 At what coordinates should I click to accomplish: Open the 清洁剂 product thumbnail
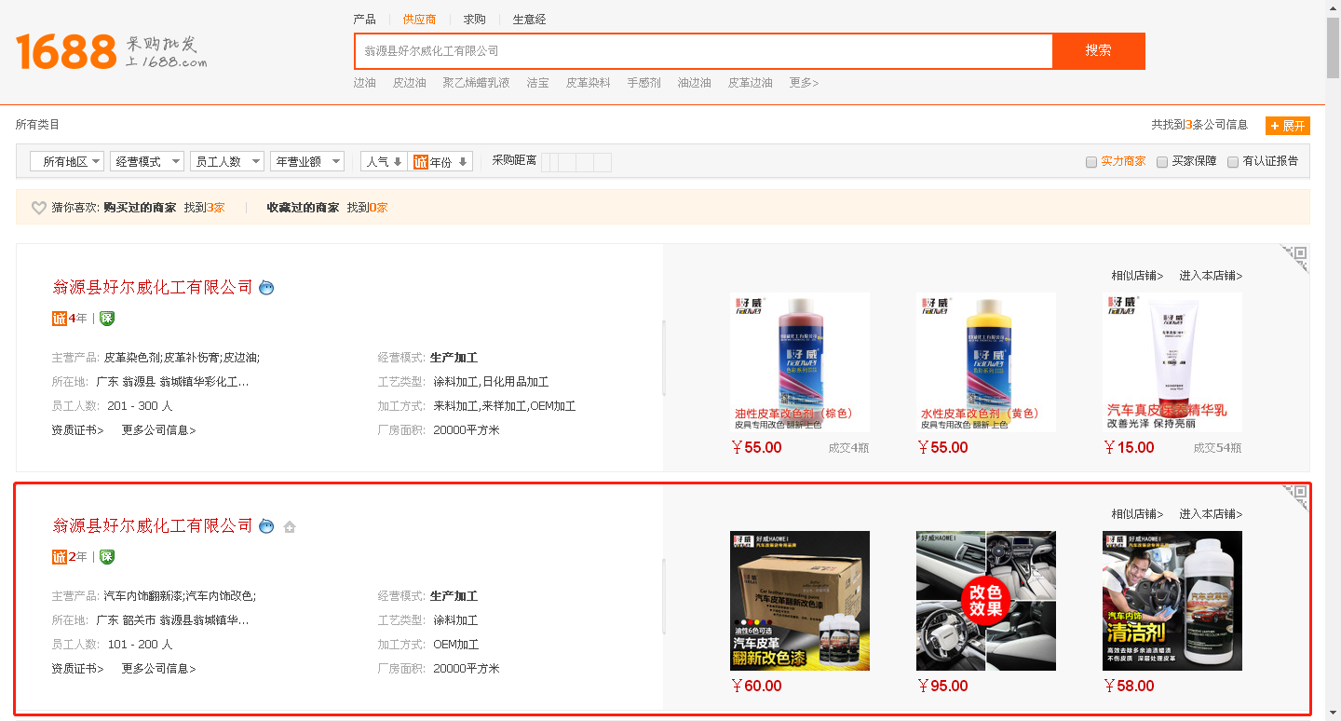click(x=1172, y=601)
